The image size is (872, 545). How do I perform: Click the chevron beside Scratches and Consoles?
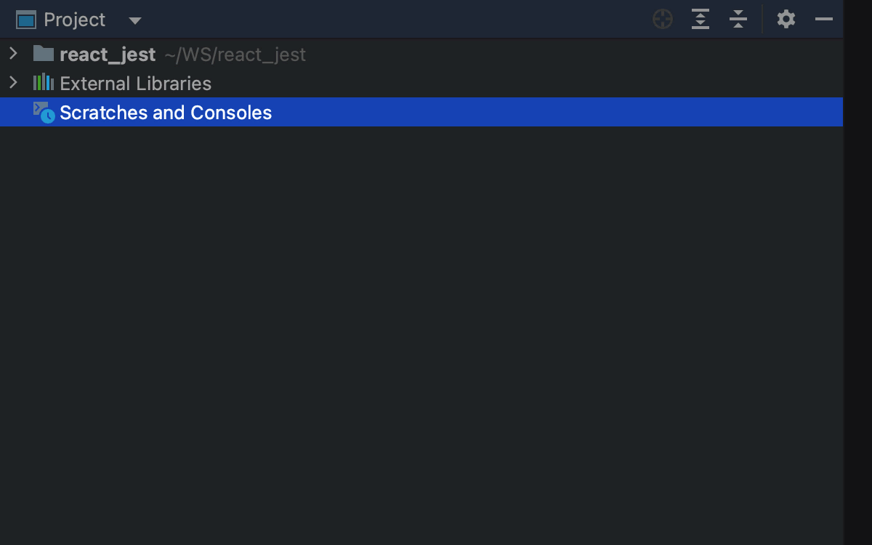tap(13, 112)
